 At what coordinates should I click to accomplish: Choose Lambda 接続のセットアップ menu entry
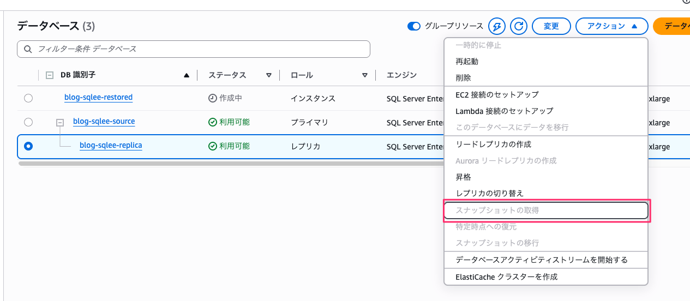tap(546, 111)
